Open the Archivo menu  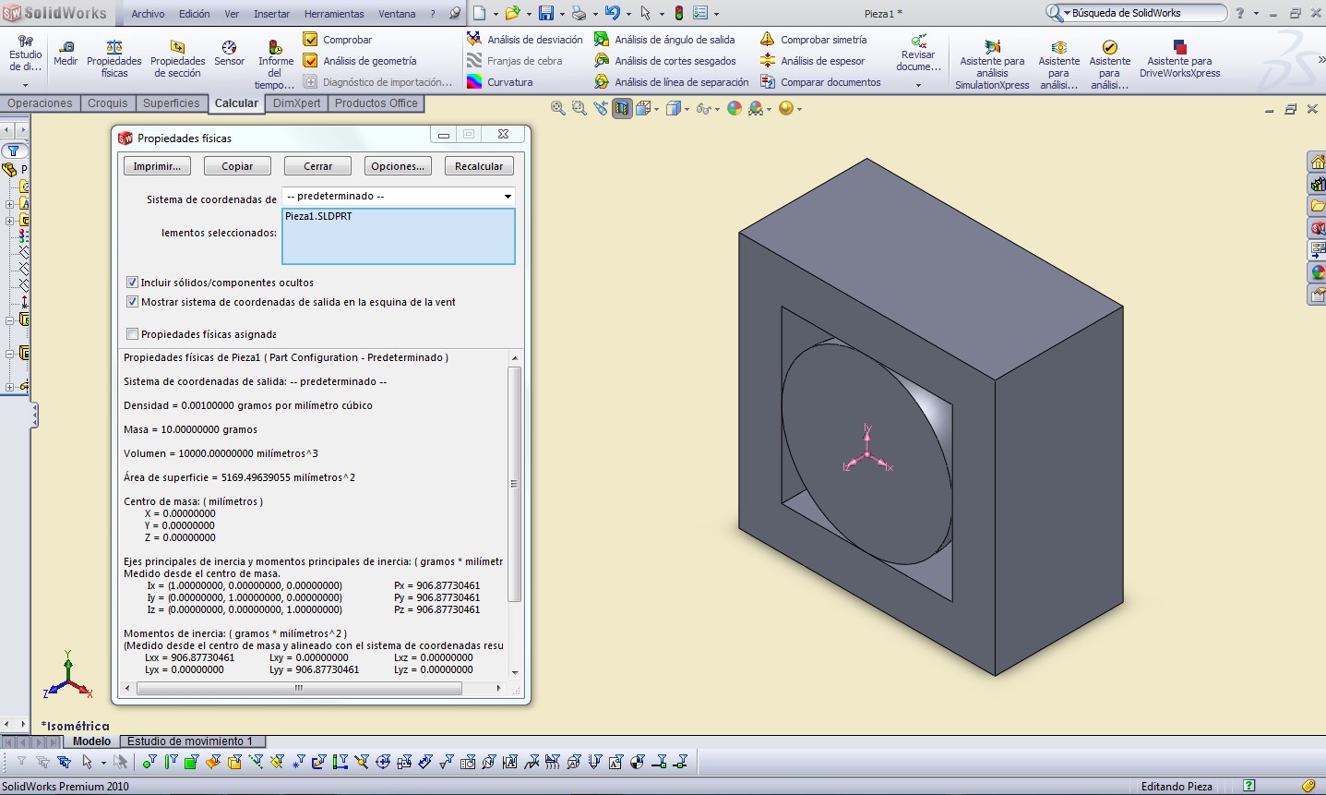(148, 14)
